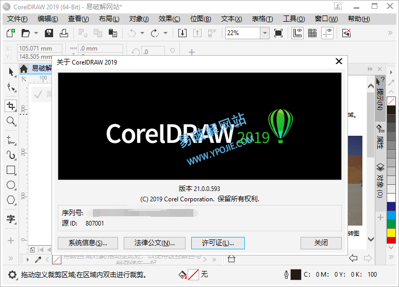This screenshot has height=287, width=399.
Task: Click the Paste clipboard icon
Action: [x=112, y=33]
